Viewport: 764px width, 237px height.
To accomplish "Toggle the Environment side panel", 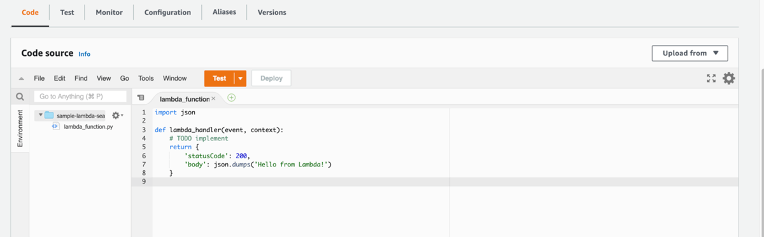I will click(20, 129).
